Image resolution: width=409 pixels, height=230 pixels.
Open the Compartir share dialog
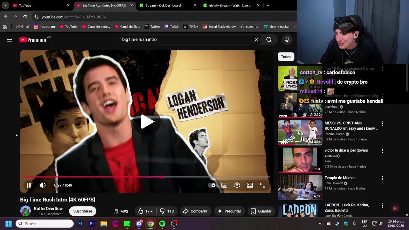click(195, 211)
